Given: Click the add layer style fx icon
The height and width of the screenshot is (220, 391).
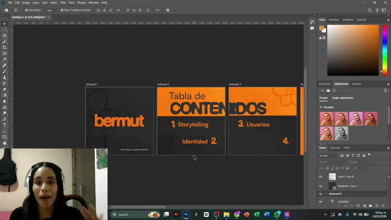Looking at the screenshot, I should click(x=352, y=206).
